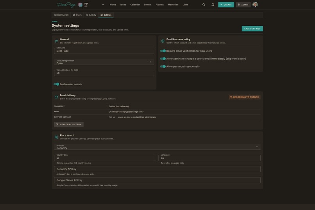The height and width of the screenshot is (210, 315).
Task: Click the Place search map icon
Action: 56,137
